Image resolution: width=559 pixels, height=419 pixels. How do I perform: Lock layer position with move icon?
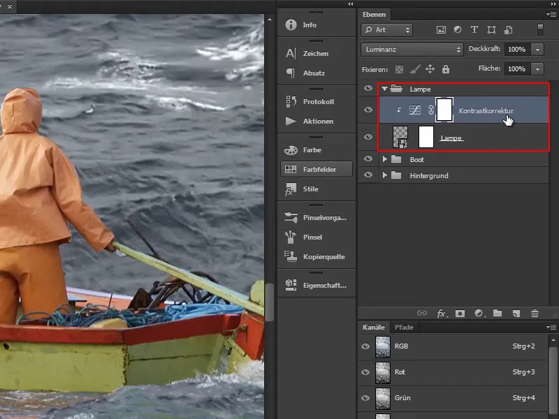coord(430,69)
